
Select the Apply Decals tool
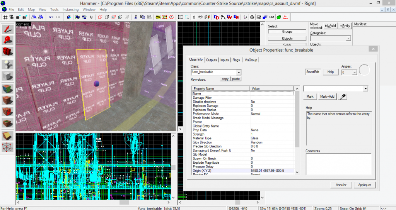8,112
